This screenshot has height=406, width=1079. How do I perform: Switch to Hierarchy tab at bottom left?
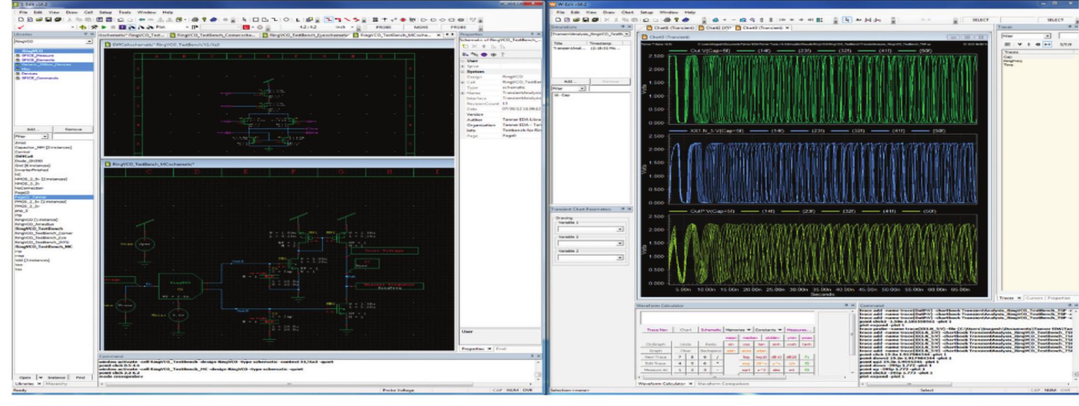click(58, 384)
